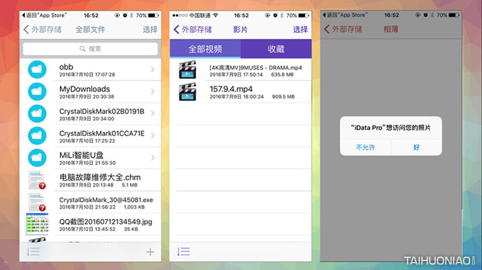Open the MyDownloads folder icon
The image size is (482, 270).
click(x=37, y=91)
